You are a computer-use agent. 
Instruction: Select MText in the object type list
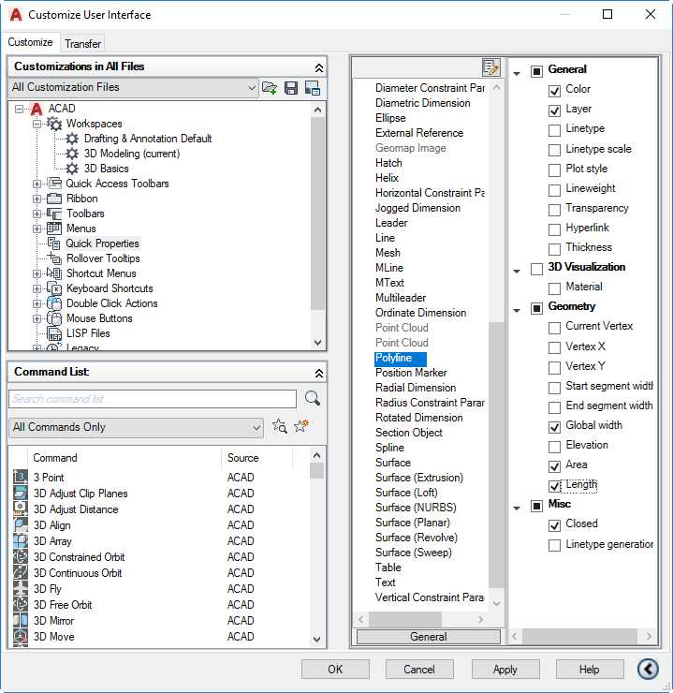pos(389,283)
